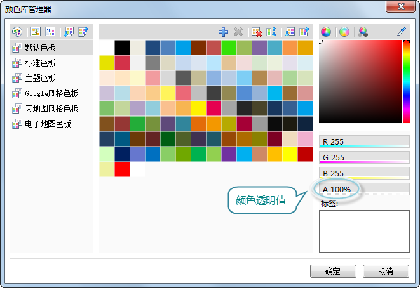The image size is (420, 288).
Task: Click the gray X delete color icon
Action: click(238, 32)
